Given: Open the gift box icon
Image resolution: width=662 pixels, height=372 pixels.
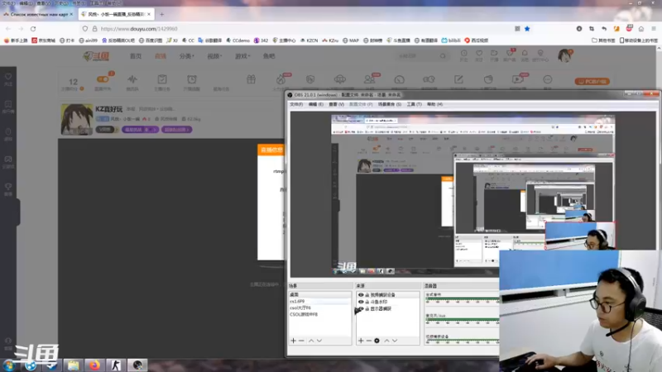Looking at the screenshot, I should click(252, 79).
